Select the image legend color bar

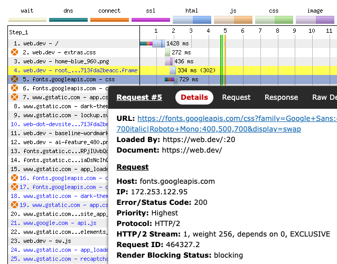tap(315, 20)
